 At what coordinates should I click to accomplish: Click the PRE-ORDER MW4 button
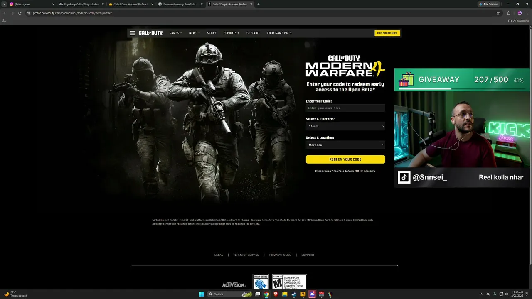(387, 33)
